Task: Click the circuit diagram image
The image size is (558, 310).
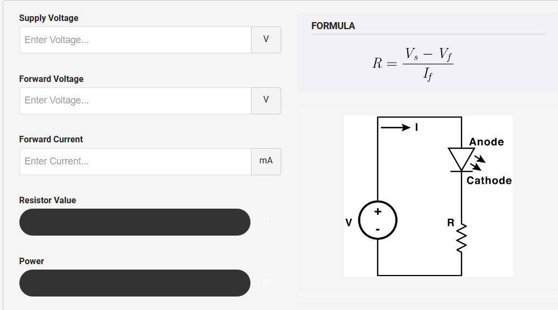Action: point(428,196)
